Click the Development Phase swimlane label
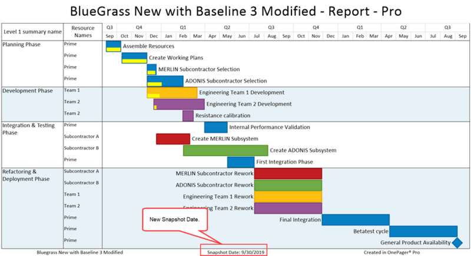 [28, 91]
